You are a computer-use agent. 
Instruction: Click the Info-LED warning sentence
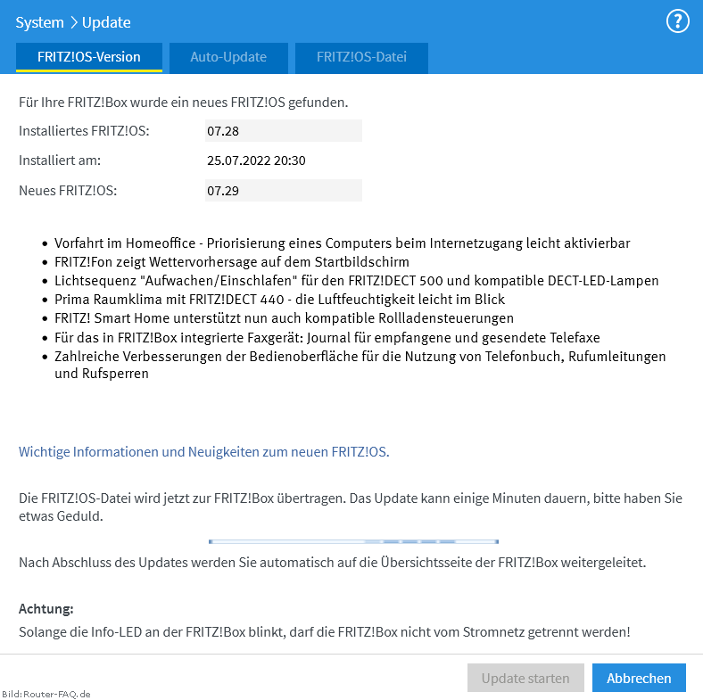pos(325,632)
